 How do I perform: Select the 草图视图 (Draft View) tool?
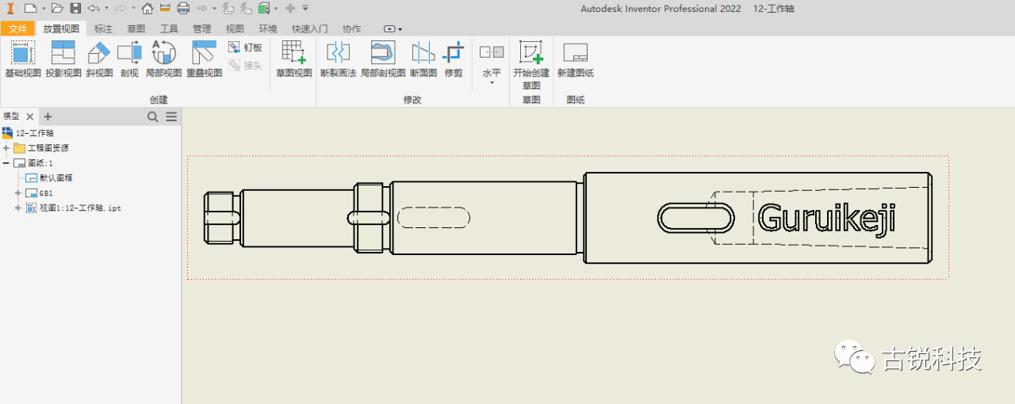click(294, 59)
